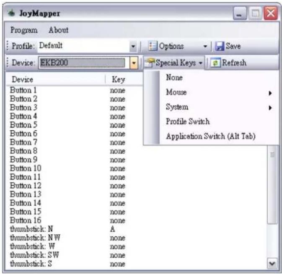Expand the Profile dropdown arrow
Viewport: 282px width, 274px height.
point(133,46)
